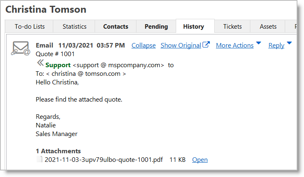Image resolution: width=304 pixels, height=177 pixels.
Task: Open the Reply dropdown arrow
Action: point(289,43)
